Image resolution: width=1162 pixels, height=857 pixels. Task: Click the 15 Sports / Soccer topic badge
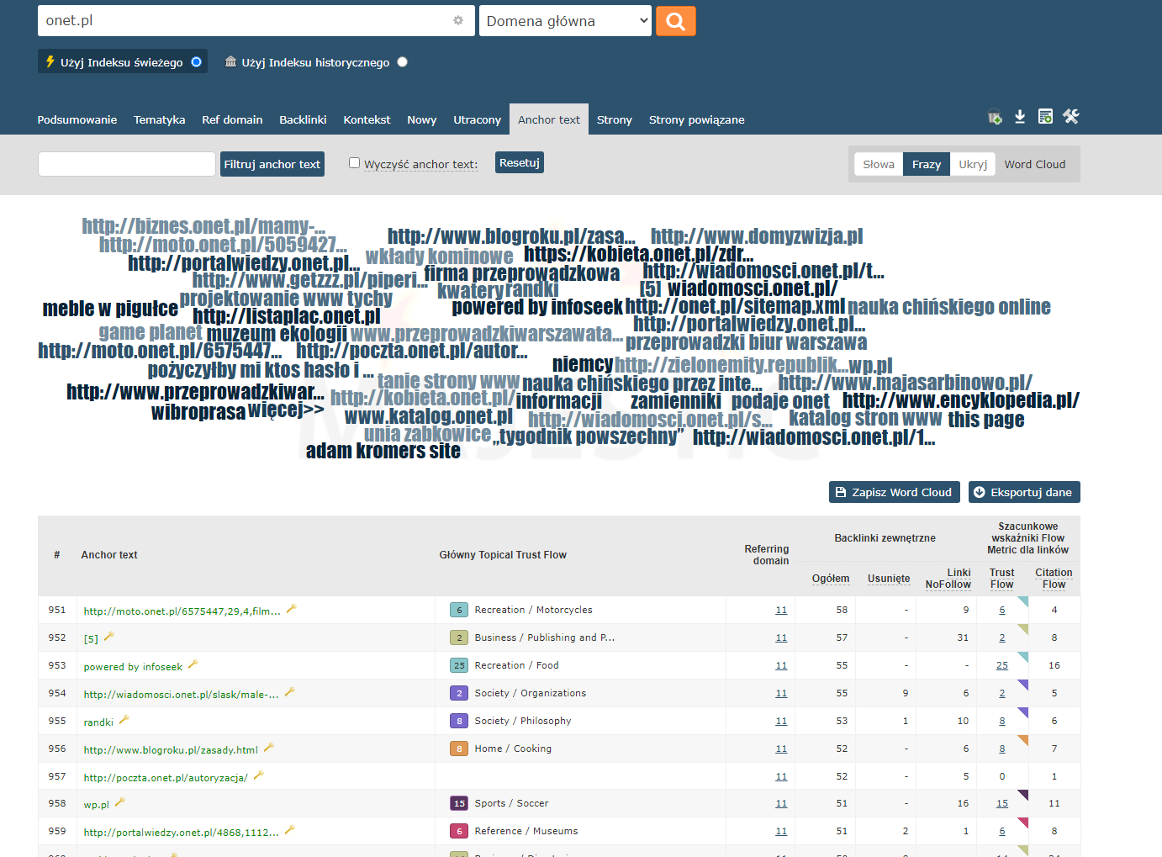pyautogui.click(x=459, y=803)
